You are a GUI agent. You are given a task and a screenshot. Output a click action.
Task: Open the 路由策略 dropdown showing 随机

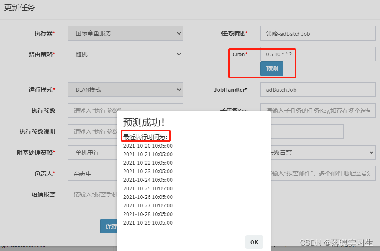coord(126,54)
